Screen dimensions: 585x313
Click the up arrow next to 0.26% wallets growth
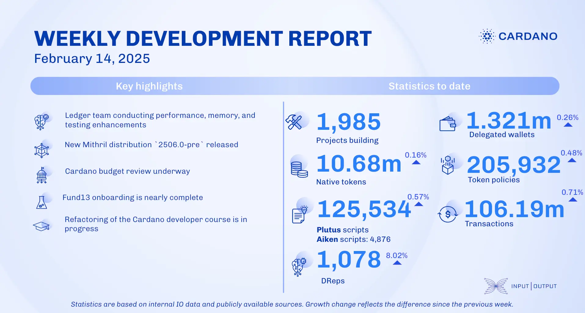click(x=568, y=125)
